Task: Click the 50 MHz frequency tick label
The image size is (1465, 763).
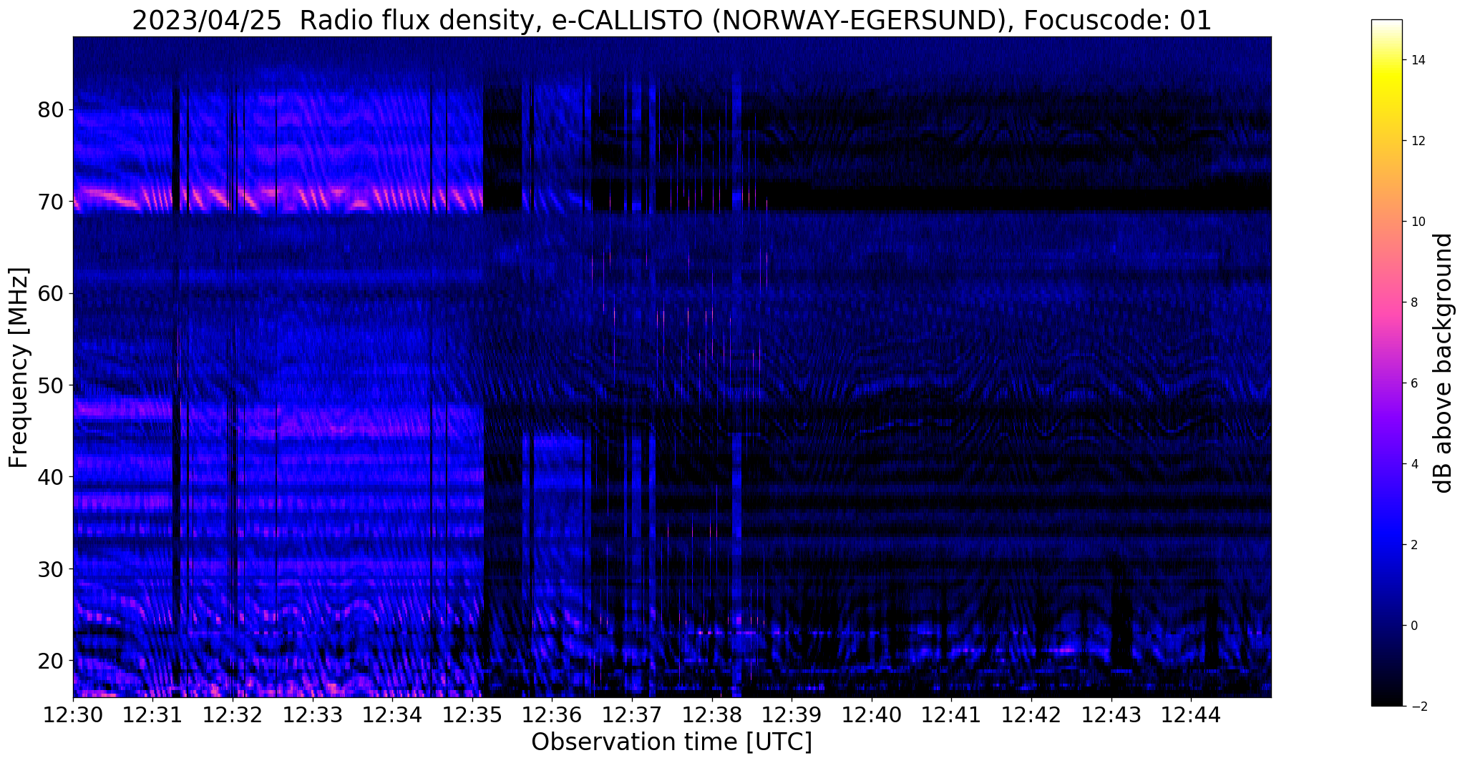Action: [x=51, y=385]
